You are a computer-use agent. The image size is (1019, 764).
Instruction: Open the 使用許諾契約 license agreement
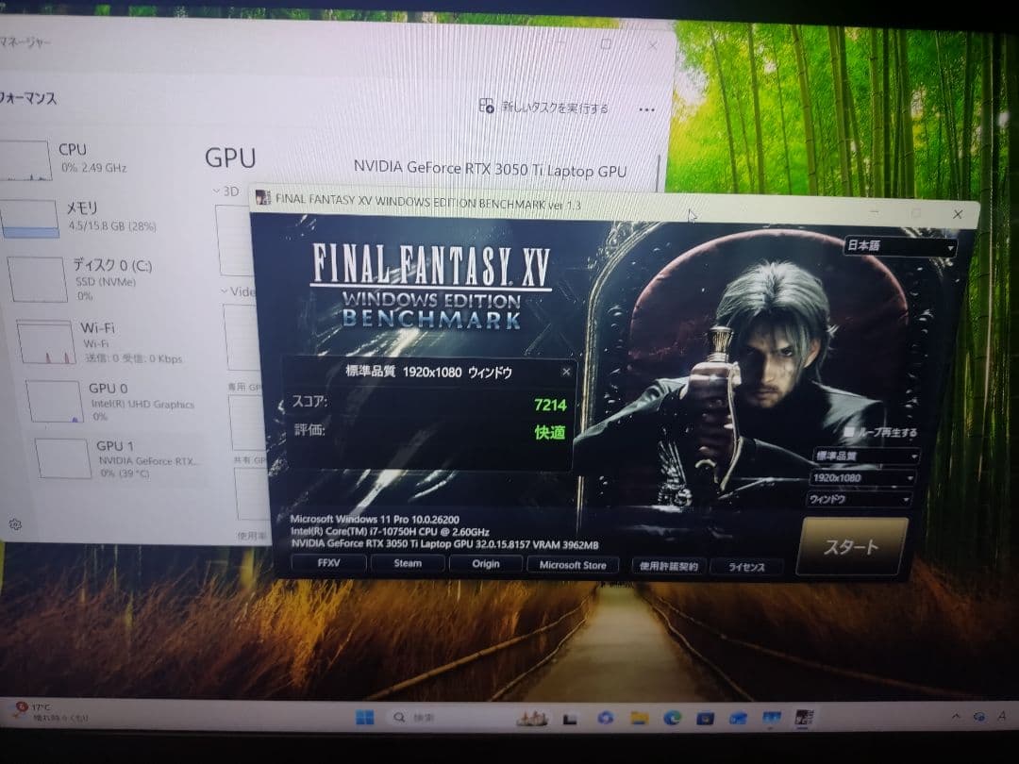(x=672, y=565)
